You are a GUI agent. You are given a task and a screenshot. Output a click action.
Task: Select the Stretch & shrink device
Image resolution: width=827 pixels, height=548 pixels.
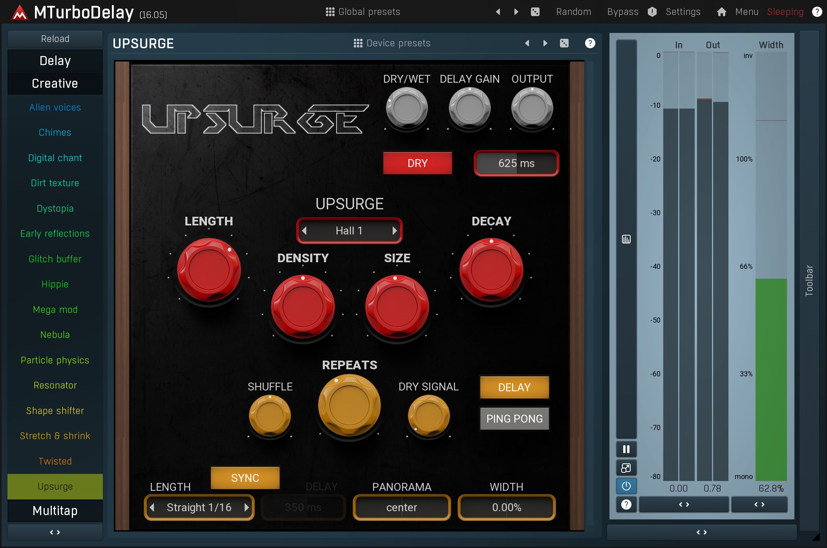(x=55, y=436)
